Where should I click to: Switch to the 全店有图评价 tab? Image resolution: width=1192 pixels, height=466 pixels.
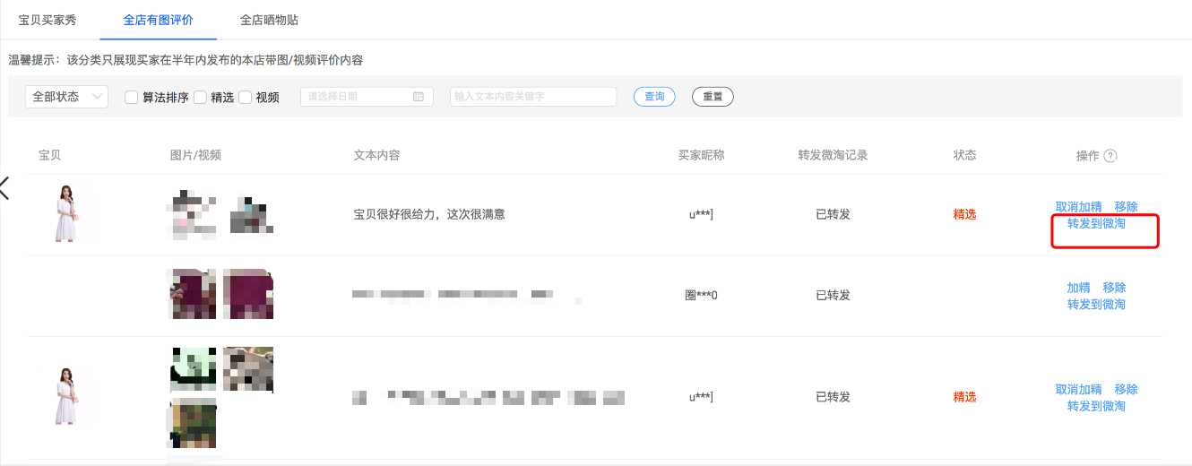[158, 19]
